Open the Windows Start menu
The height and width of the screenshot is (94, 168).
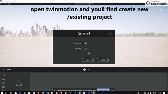click(2, 93)
